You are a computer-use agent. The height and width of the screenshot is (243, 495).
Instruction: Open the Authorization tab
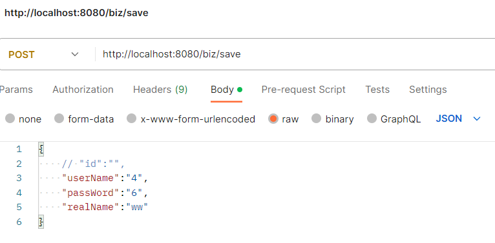pos(83,90)
